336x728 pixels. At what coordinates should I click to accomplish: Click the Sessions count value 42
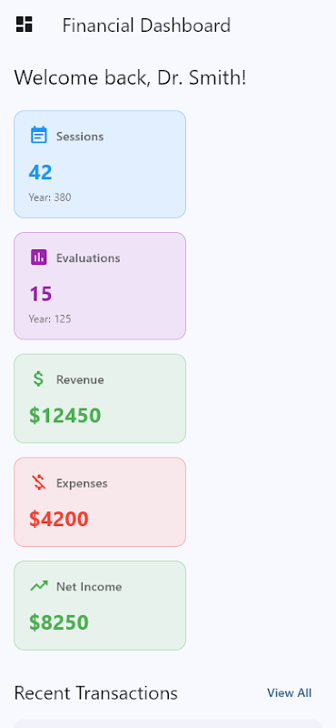pos(40,172)
